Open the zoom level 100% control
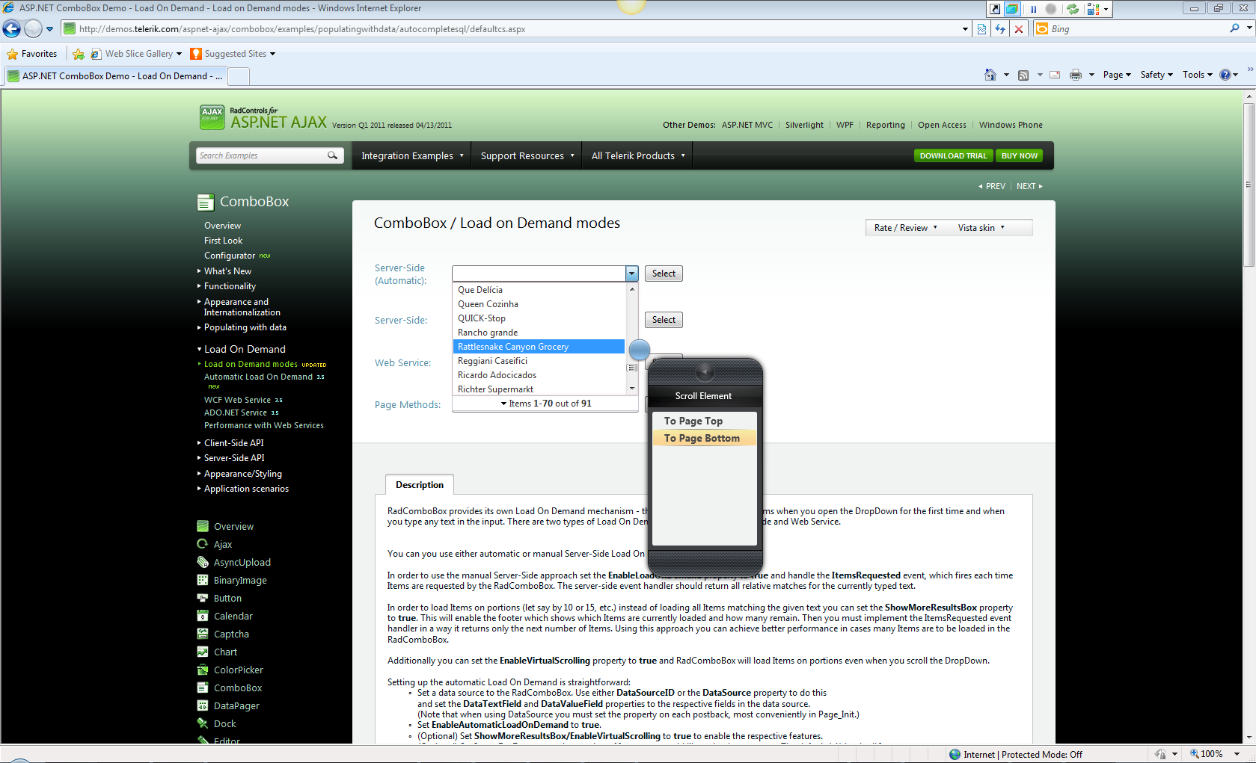1256x763 pixels. point(1215,754)
